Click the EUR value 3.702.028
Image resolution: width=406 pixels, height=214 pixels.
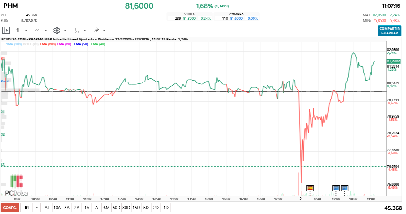click(29, 21)
